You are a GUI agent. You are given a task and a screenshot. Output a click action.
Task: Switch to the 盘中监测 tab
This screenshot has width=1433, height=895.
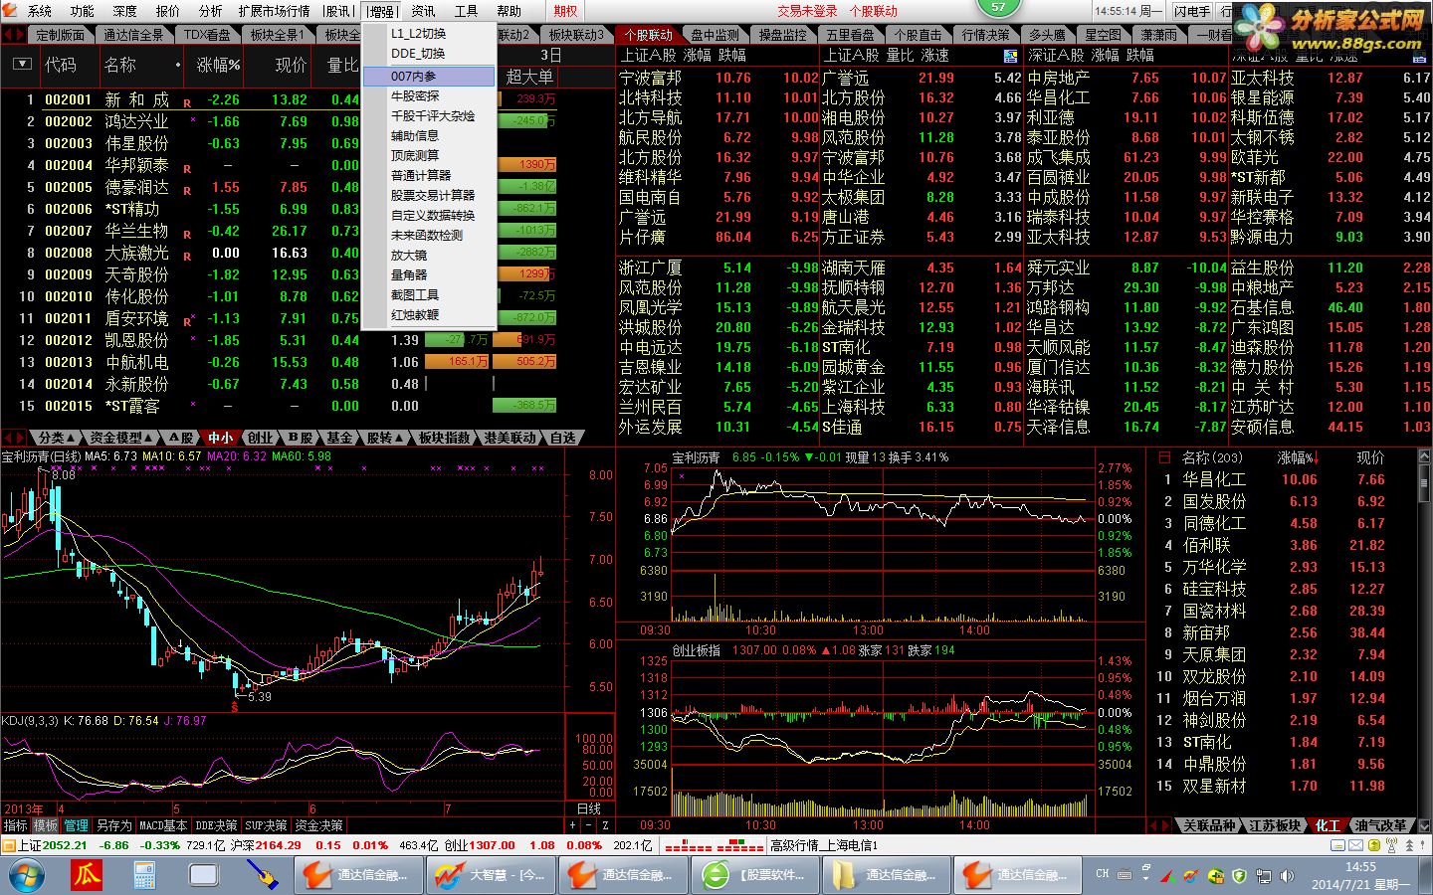[x=716, y=35]
